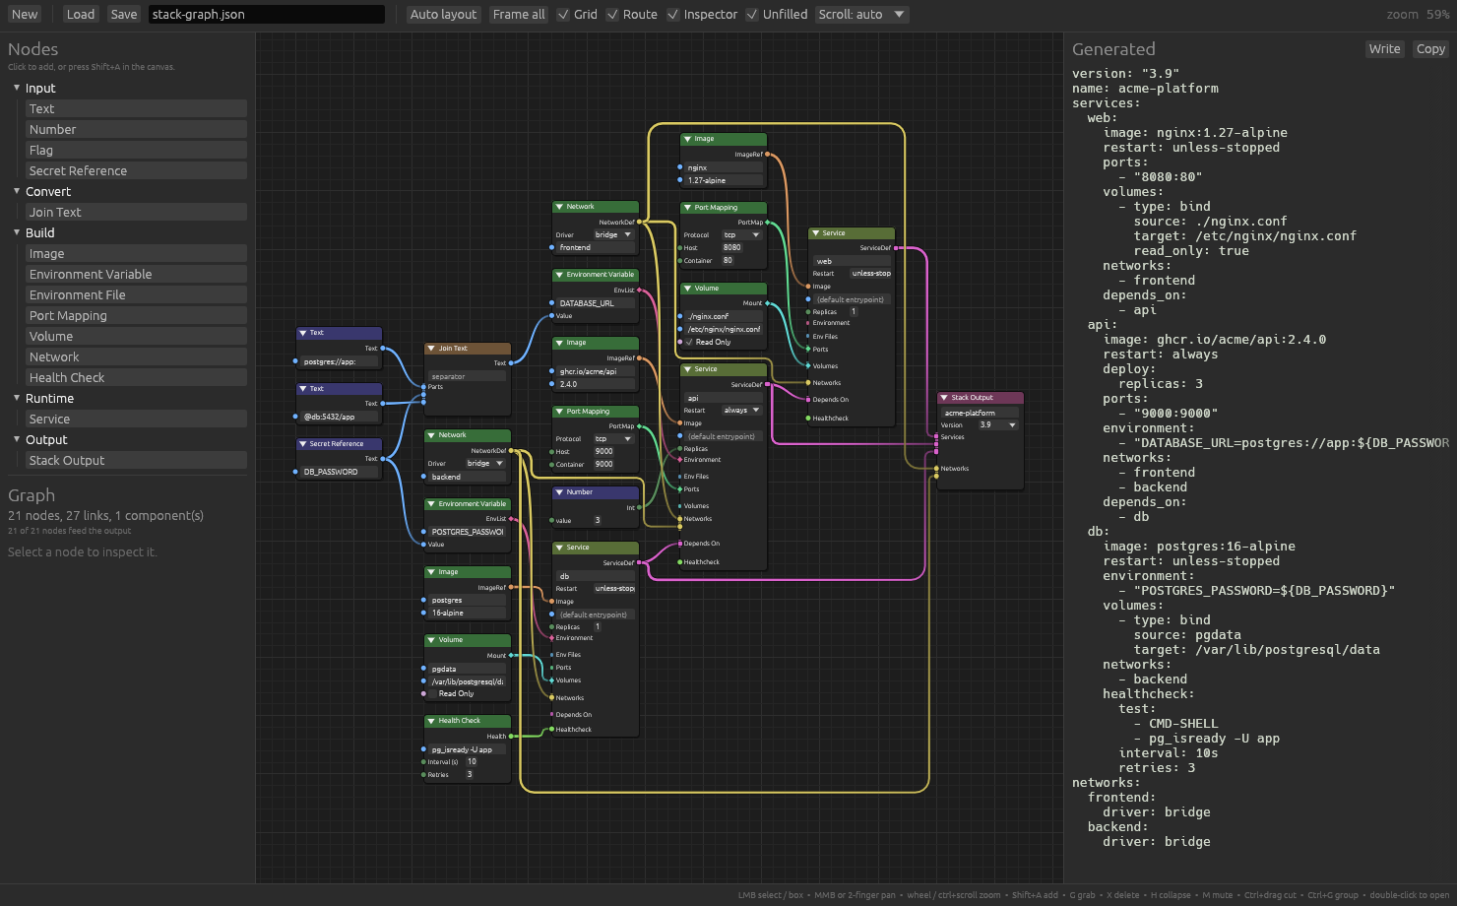Click Text output socket of Join Text node
The width and height of the screenshot is (1457, 906).
[x=511, y=363]
